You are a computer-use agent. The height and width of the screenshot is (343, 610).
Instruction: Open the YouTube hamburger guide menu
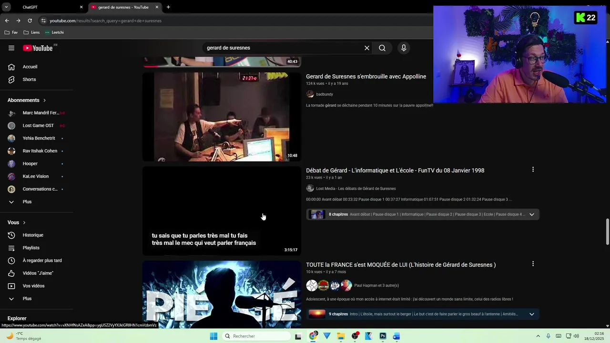pyautogui.click(x=11, y=48)
